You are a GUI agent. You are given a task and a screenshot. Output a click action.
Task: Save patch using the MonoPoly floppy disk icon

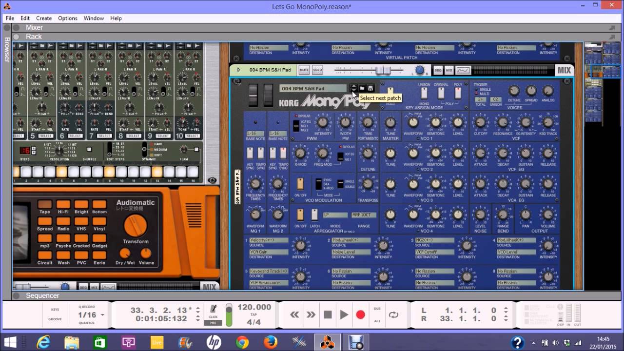pyautogui.click(x=370, y=88)
